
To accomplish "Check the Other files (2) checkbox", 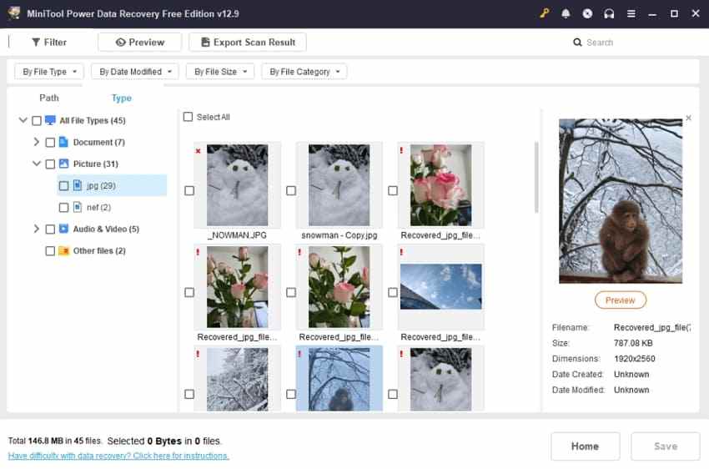I will point(50,251).
